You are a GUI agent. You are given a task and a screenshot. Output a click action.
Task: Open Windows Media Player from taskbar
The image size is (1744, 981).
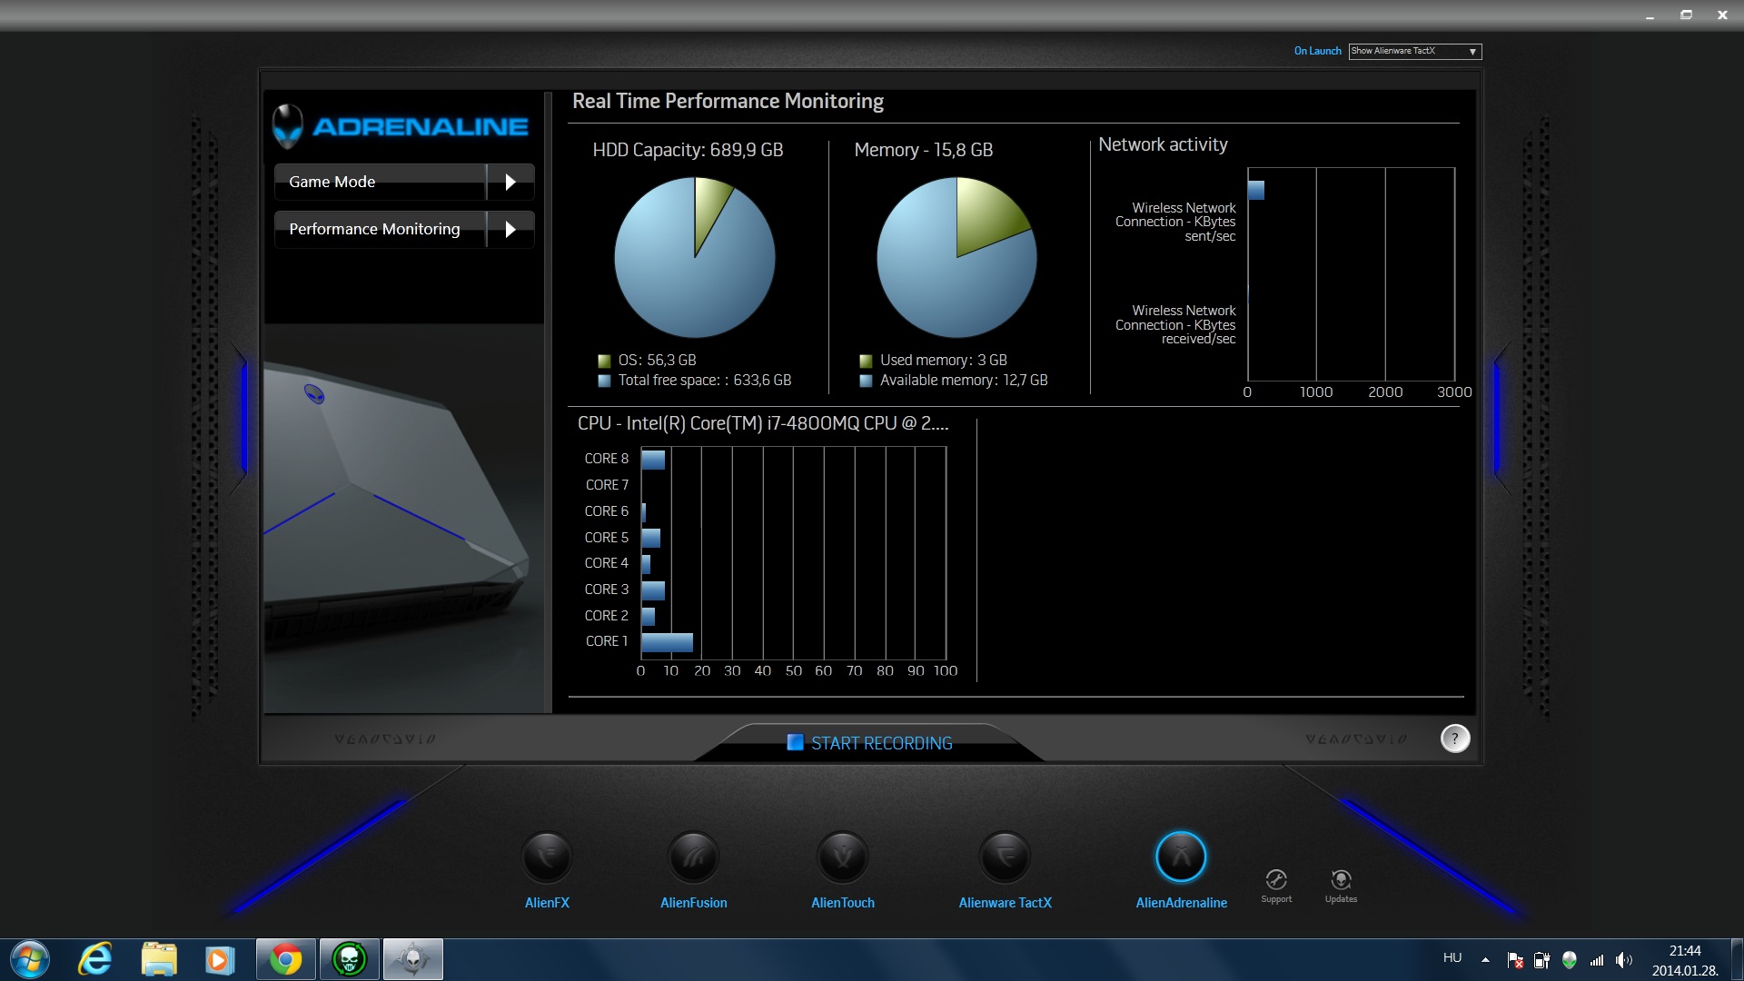click(x=220, y=959)
